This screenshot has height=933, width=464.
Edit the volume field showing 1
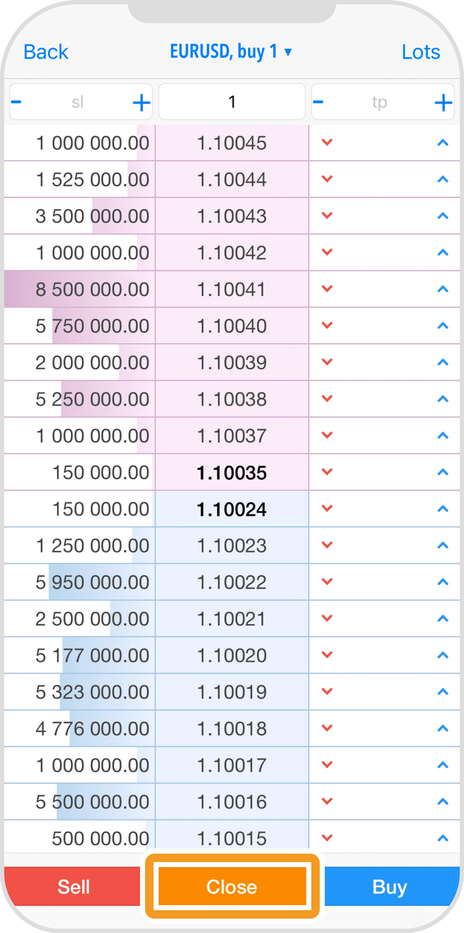pos(232,102)
